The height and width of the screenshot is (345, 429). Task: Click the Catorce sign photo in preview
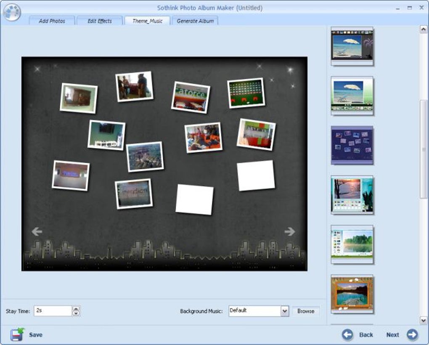click(191, 97)
